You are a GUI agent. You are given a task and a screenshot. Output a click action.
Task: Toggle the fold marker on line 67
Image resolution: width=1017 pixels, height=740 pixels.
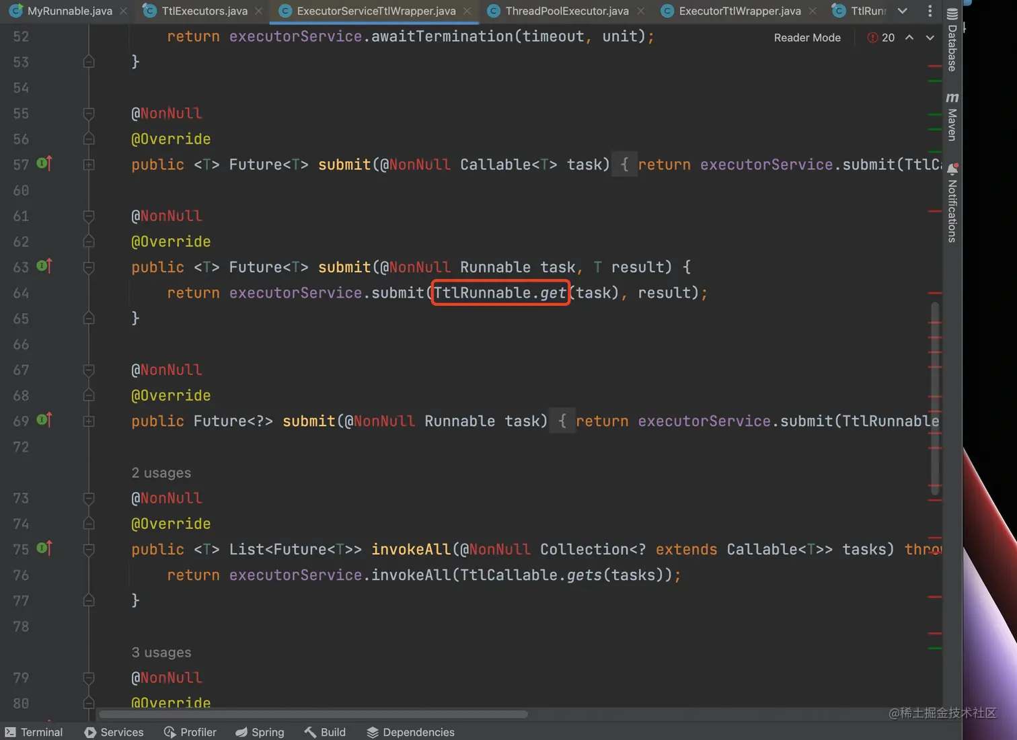pos(89,370)
